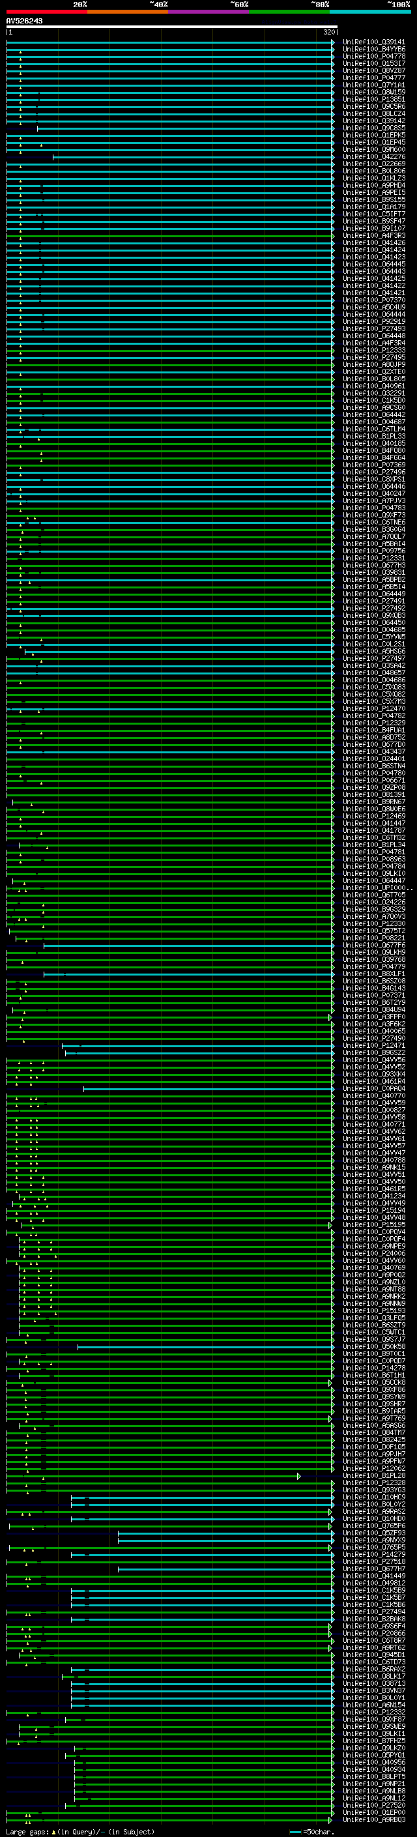Click the arrowhead ending the UniRef100_Q39141 bar

pyautogui.click(x=333, y=43)
